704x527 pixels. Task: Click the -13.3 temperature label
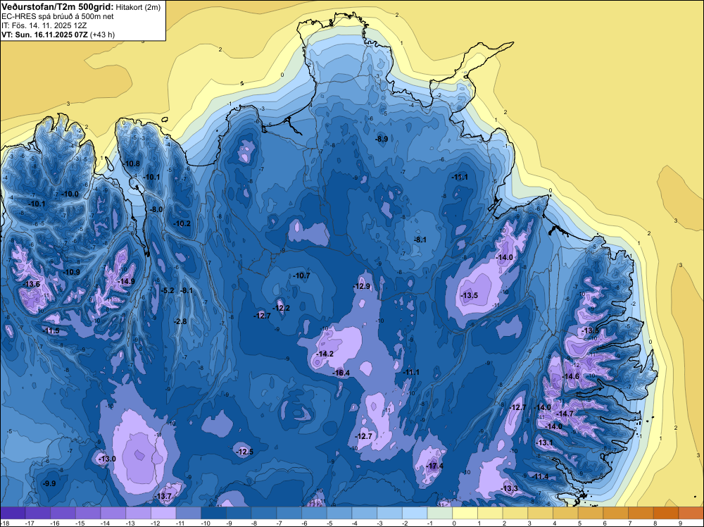[510, 489]
